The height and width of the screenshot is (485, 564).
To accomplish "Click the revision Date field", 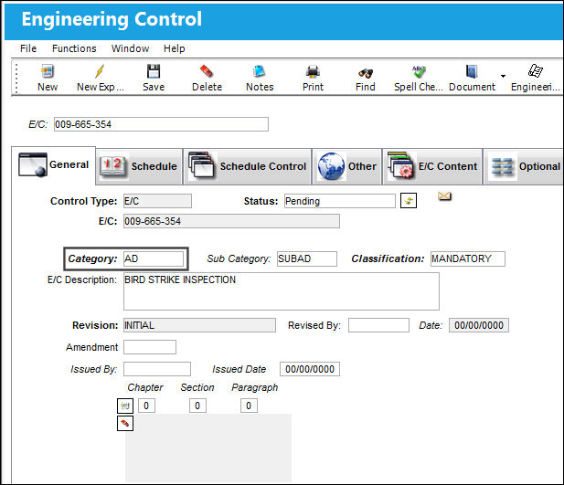I will pos(479,325).
